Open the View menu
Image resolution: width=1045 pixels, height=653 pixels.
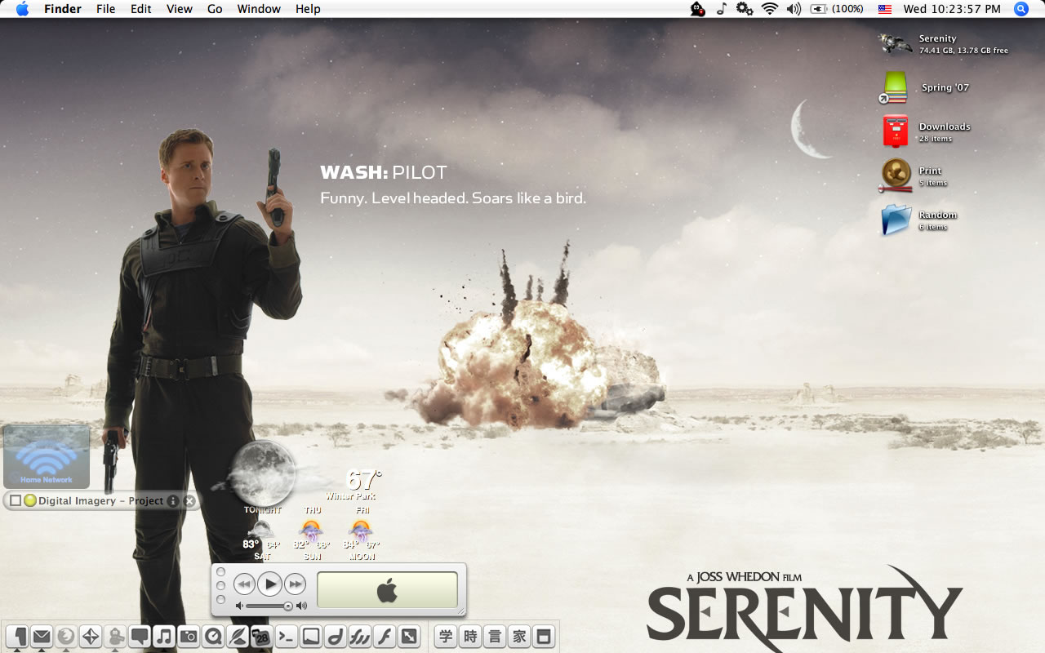click(x=180, y=9)
